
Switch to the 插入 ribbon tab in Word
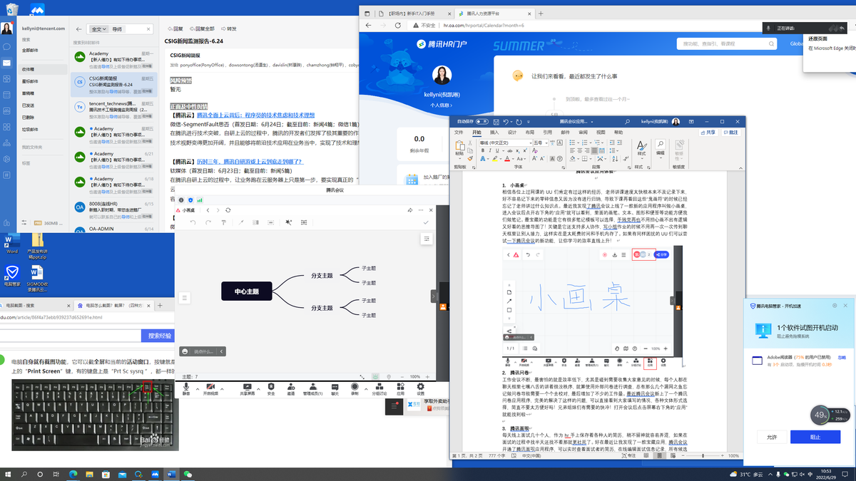point(494,132)
